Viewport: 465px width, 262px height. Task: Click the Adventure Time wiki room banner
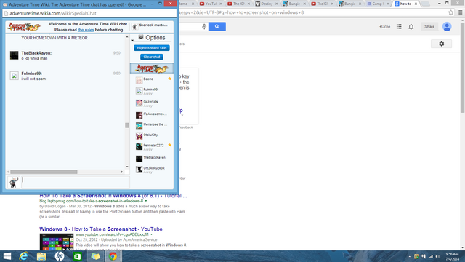click(x=152, y=68)
